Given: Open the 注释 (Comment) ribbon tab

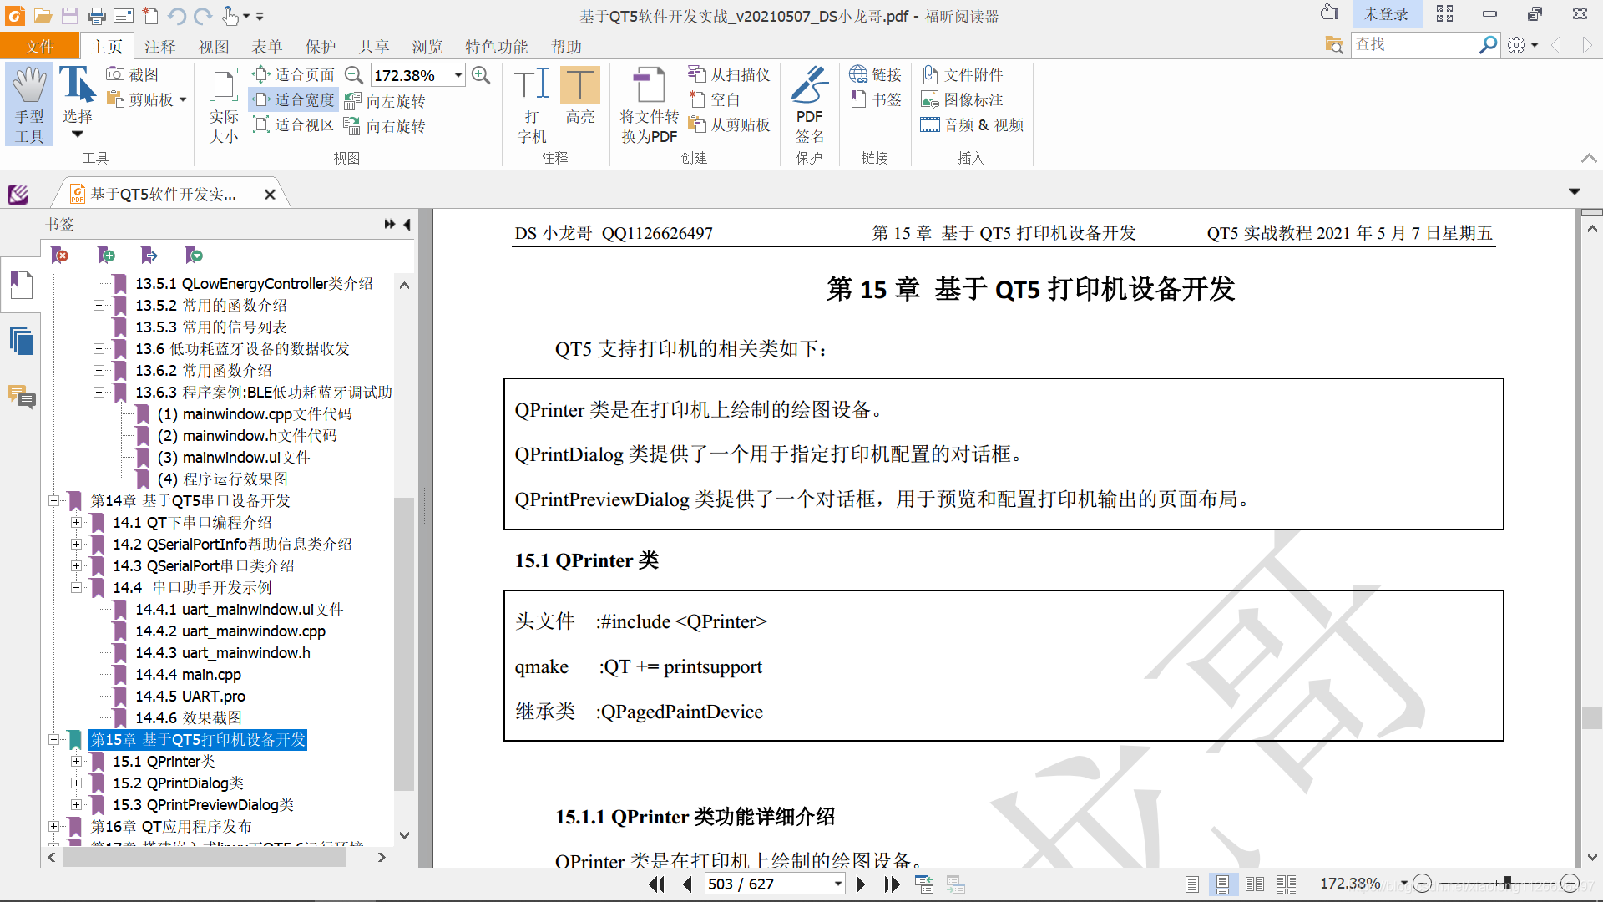Looking at the screenshot, I should click(x=159, y=47).
